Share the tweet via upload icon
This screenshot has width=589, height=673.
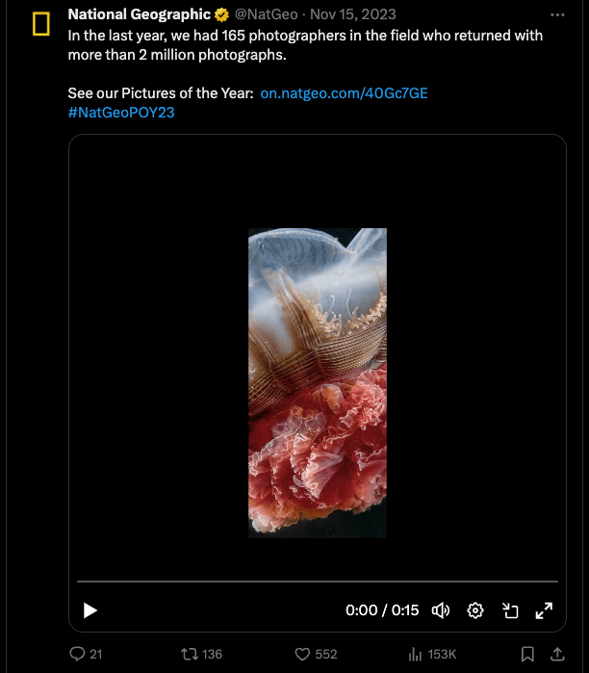tap(557, 654)
